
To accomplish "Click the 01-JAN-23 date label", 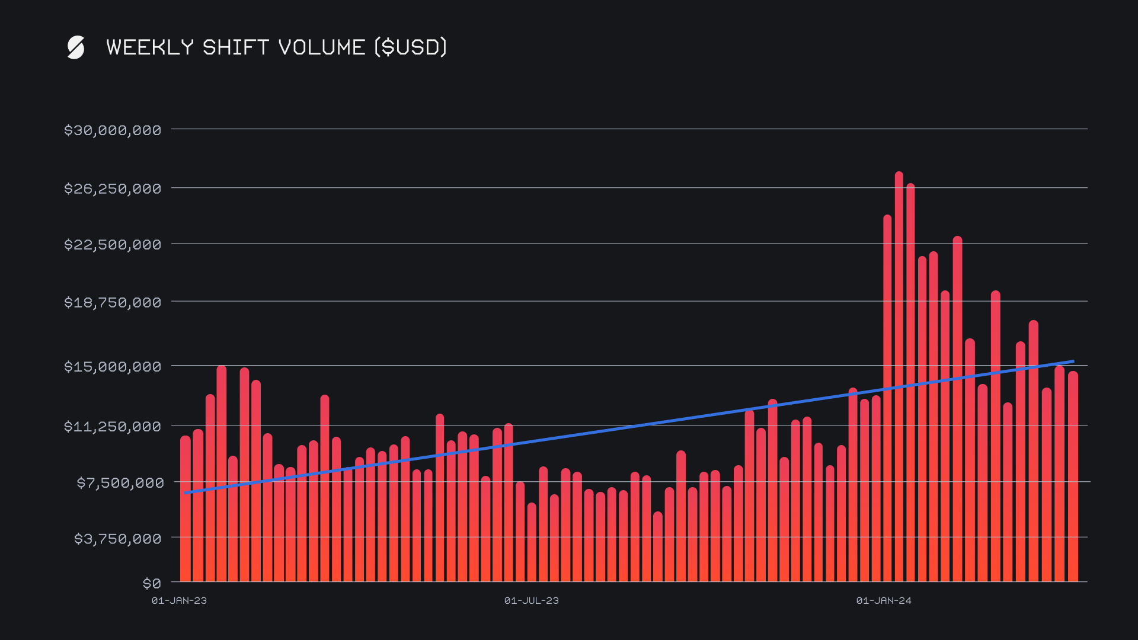I will (x=179, y=601).
